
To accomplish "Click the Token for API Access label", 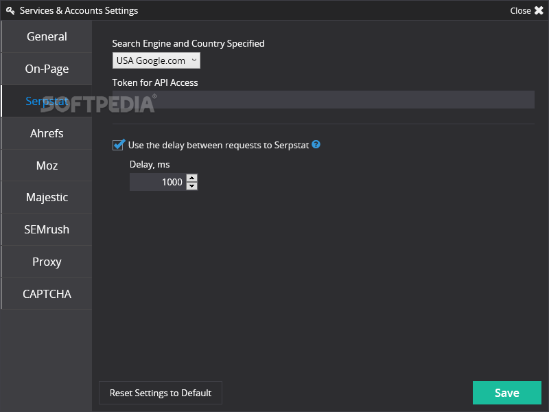I will [x=155, y=82].
